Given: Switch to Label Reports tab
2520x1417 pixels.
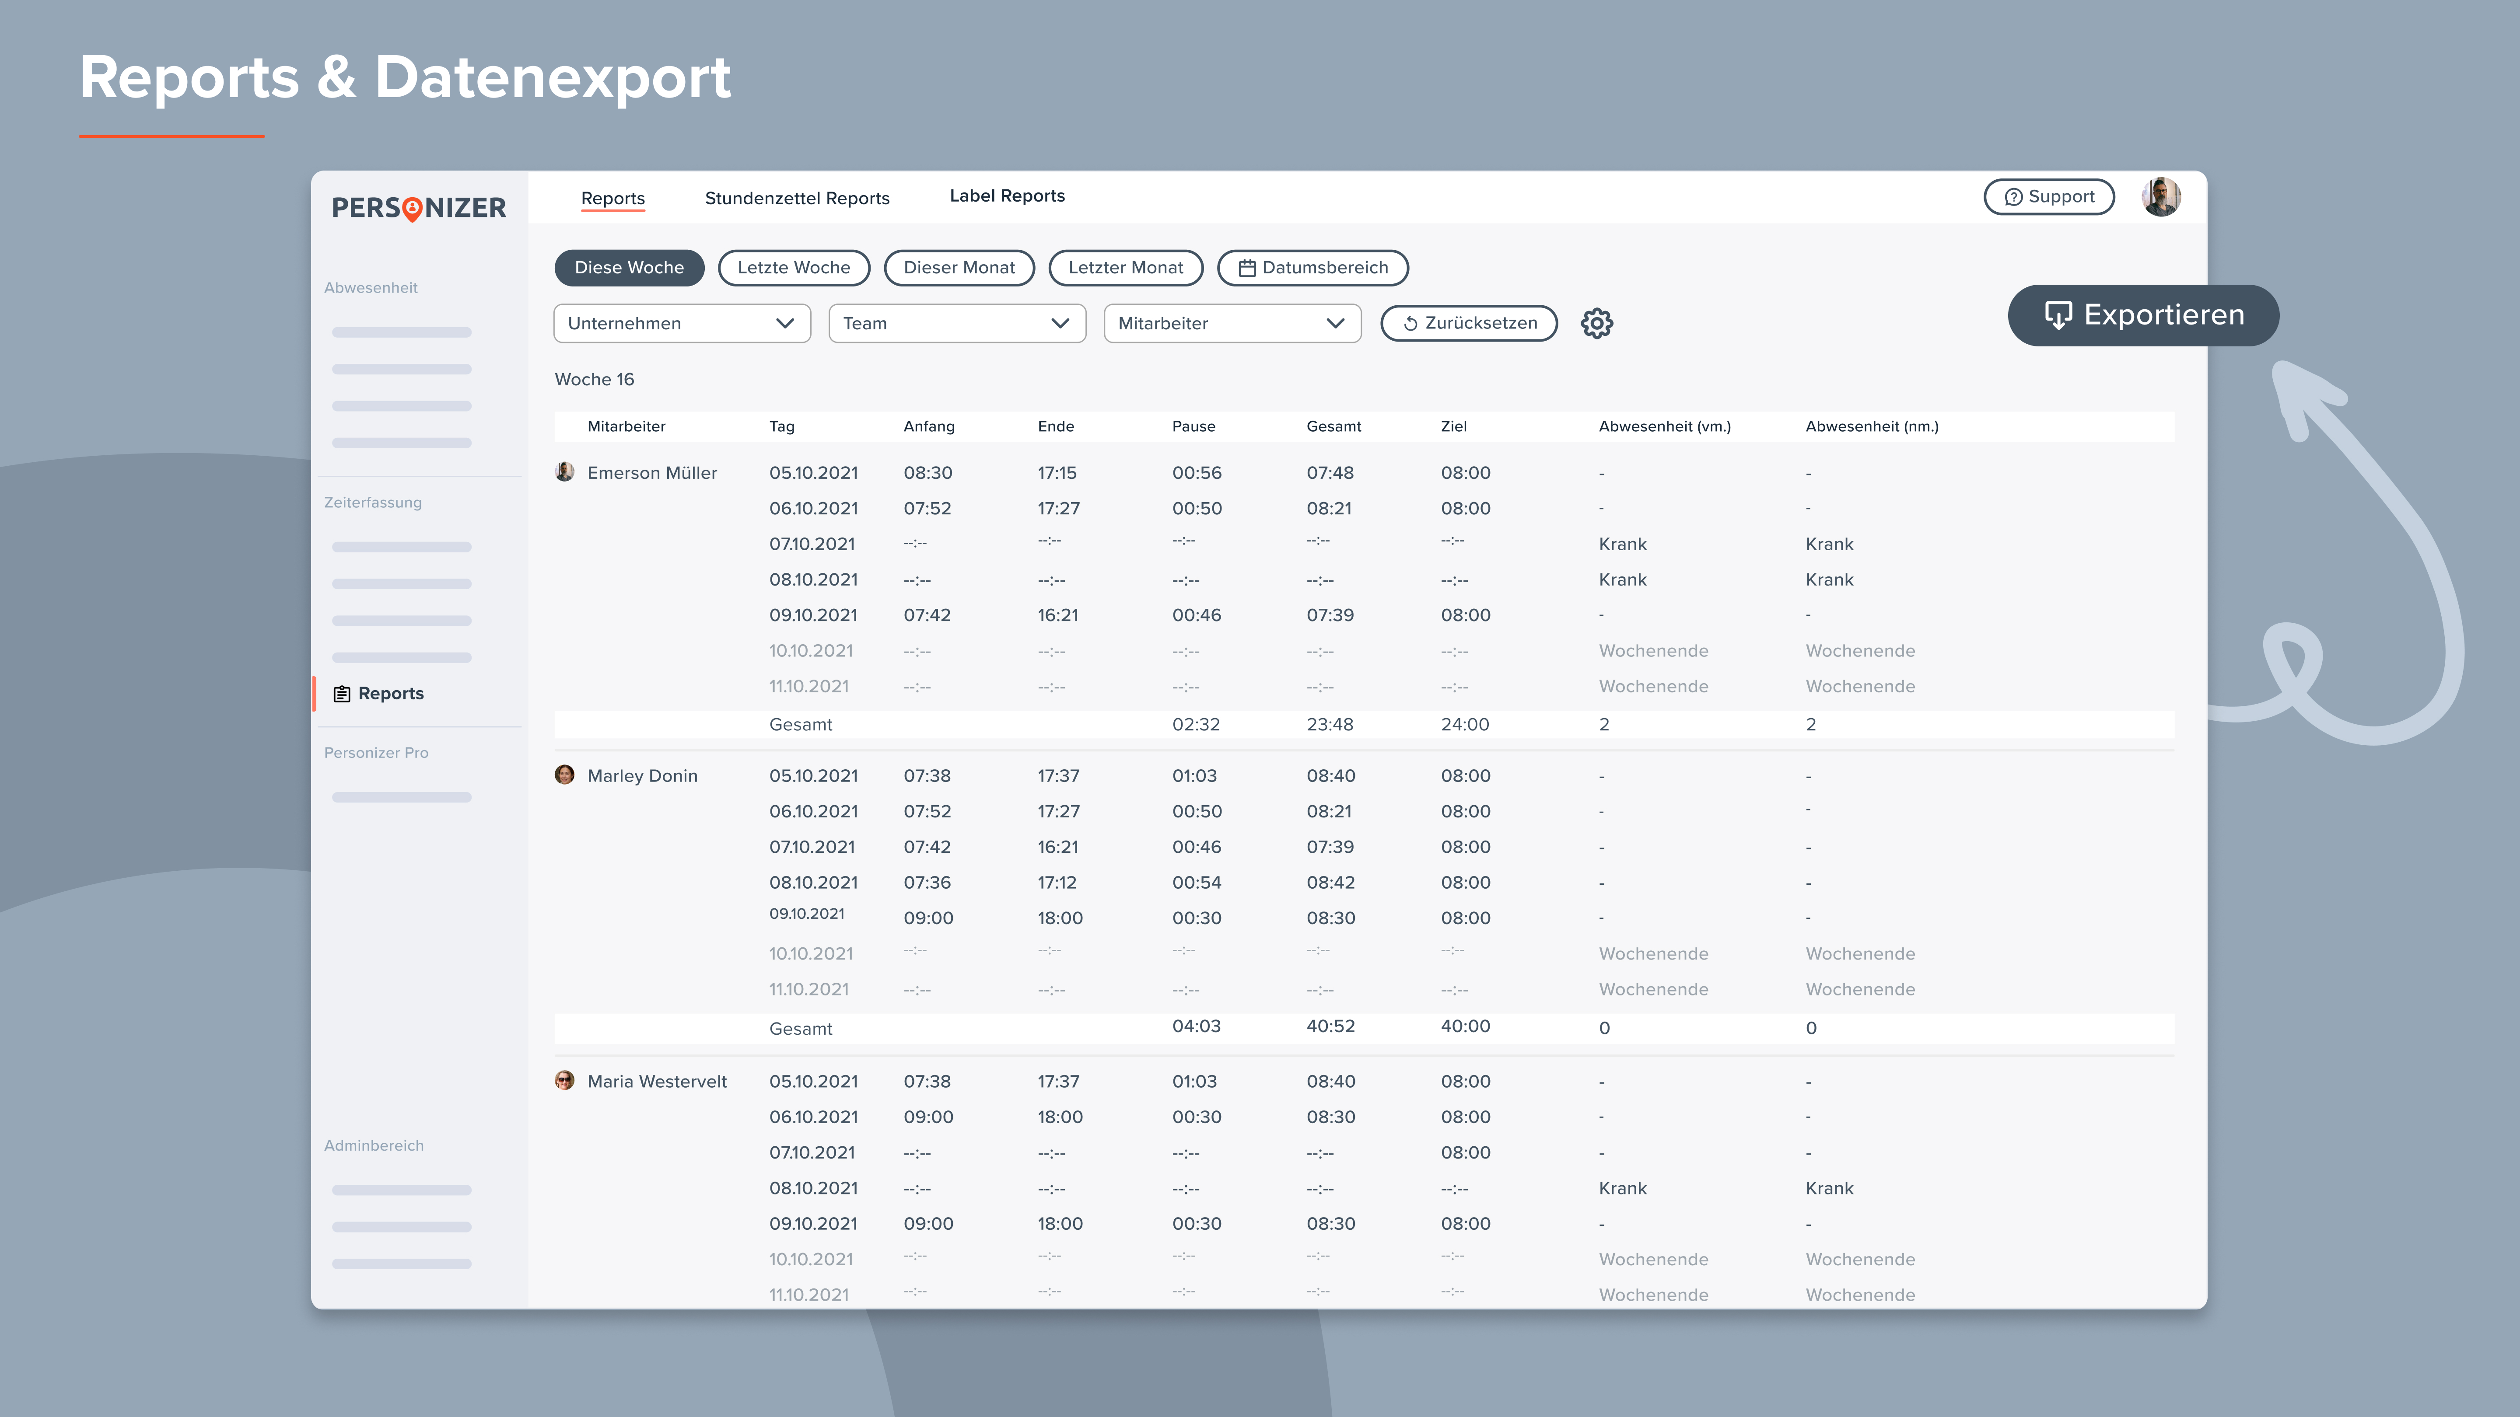Looking at the screenshot, I should click(x=1007, y=195).
